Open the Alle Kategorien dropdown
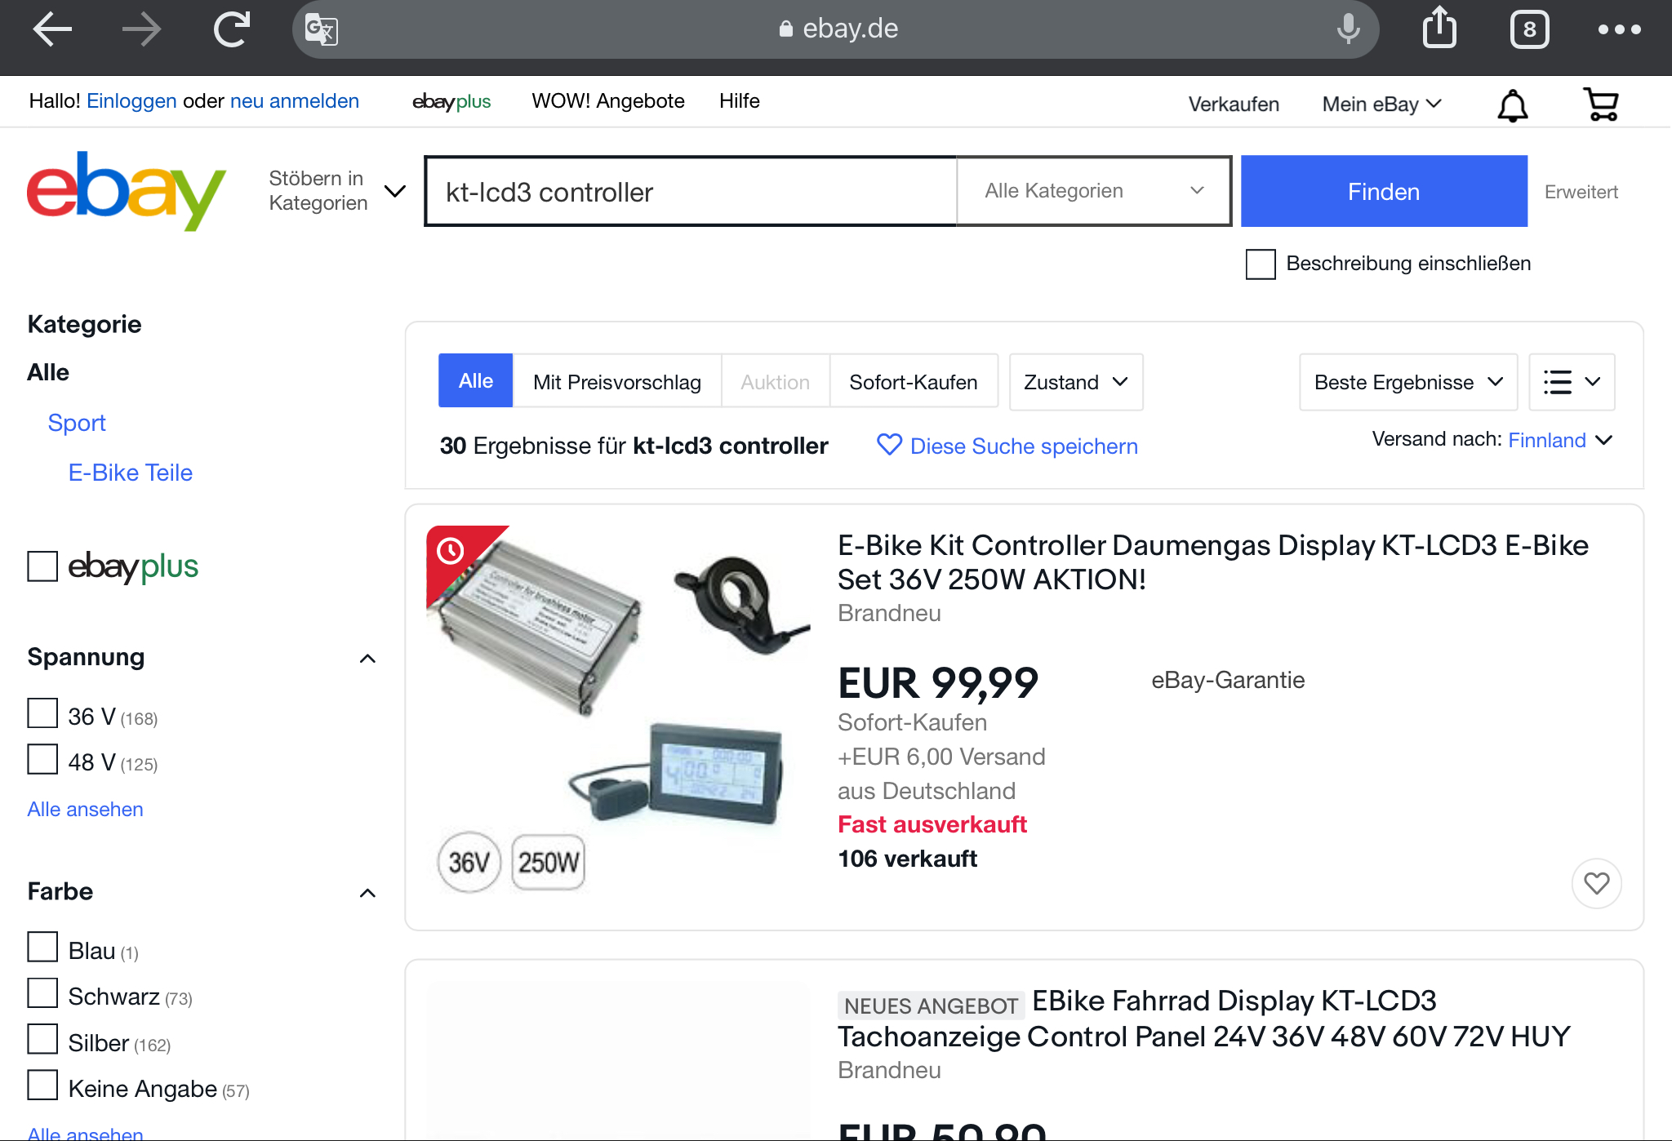This screenshot has height=1141, width=1672. [x=1093, y=191]
